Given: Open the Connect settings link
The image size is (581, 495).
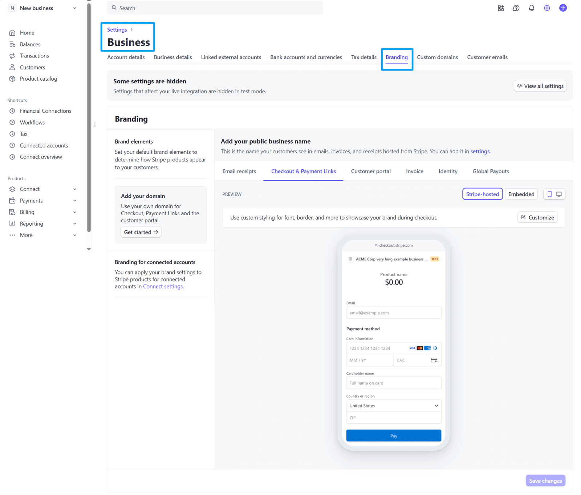Looking at the screenshot, I should 163,286.
